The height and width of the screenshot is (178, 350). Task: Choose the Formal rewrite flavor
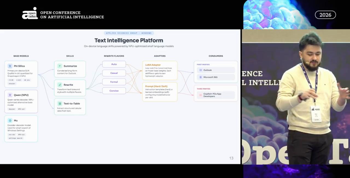[x=114, y=82]
